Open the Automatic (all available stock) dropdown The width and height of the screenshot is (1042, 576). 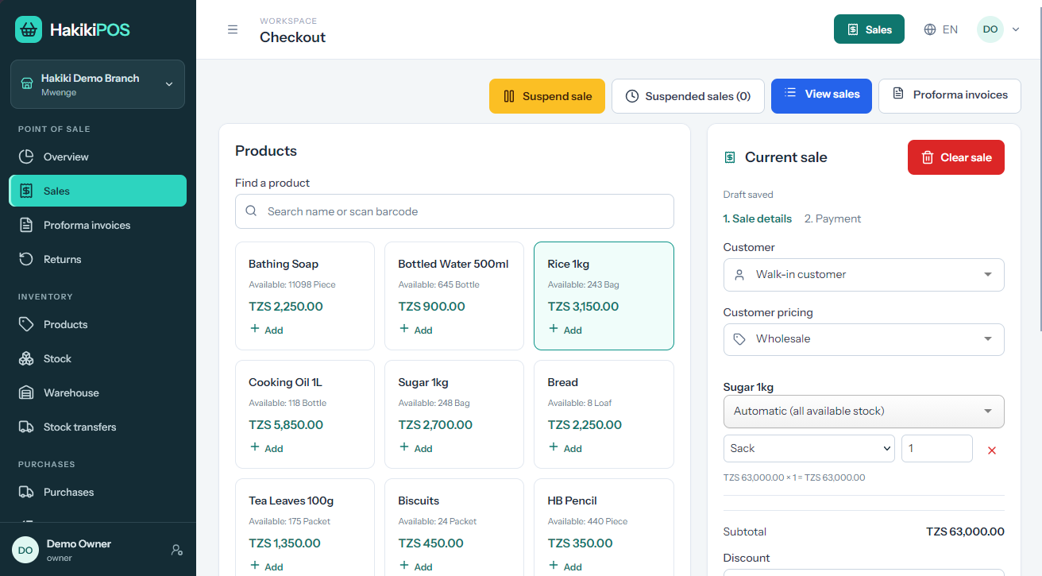click(863, 412)
